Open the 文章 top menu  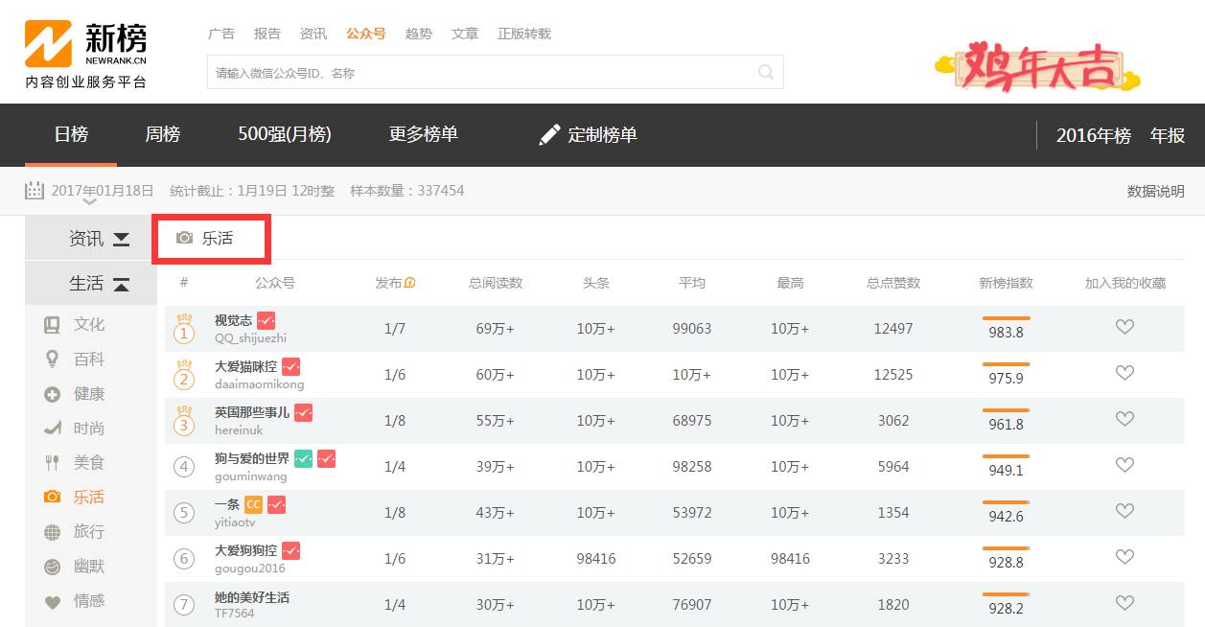465,34
